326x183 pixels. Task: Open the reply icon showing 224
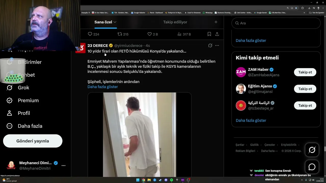90,34
